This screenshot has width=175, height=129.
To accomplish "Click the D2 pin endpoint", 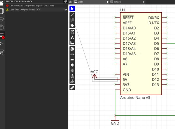I will click(167, 28).
